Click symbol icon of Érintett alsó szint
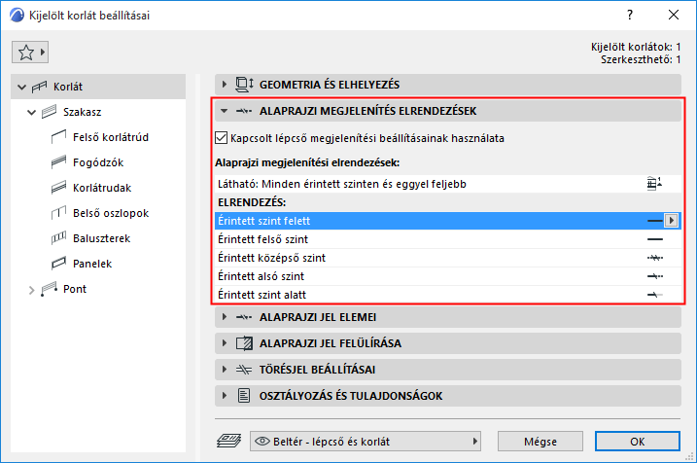Screen dimensions: 697x463 655,276
